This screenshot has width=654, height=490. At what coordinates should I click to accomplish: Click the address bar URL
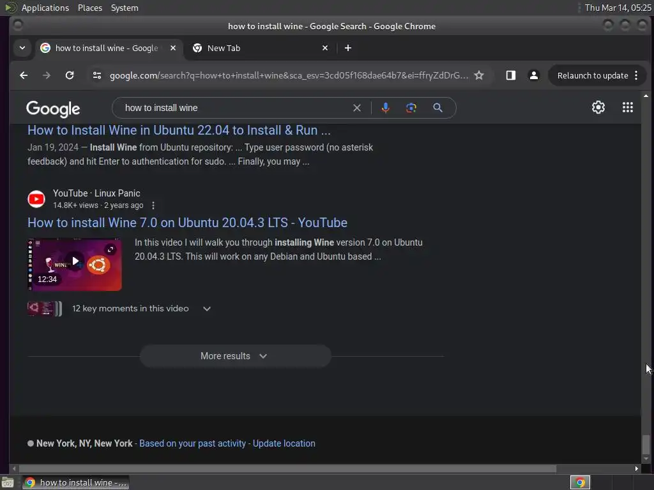(x=289, y=75)
